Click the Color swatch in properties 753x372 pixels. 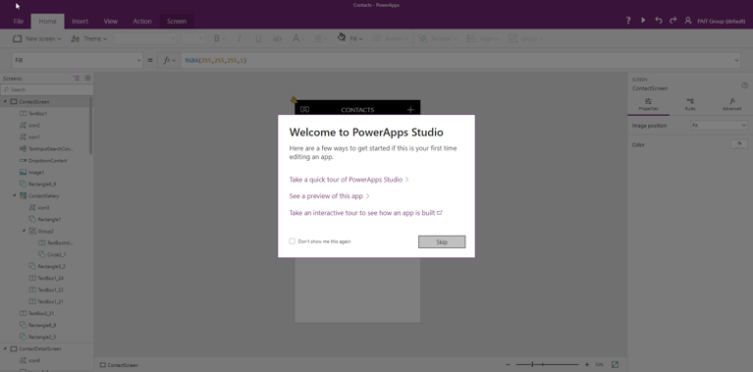click(739, 144)
